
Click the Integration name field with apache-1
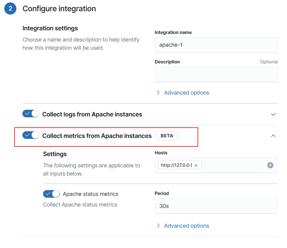216,45
